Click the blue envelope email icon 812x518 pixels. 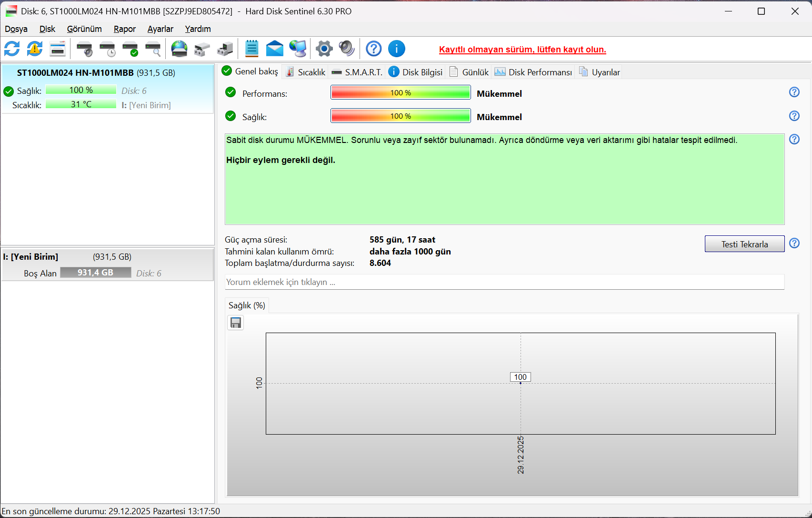pyautogui.click(x=274, y=49)
